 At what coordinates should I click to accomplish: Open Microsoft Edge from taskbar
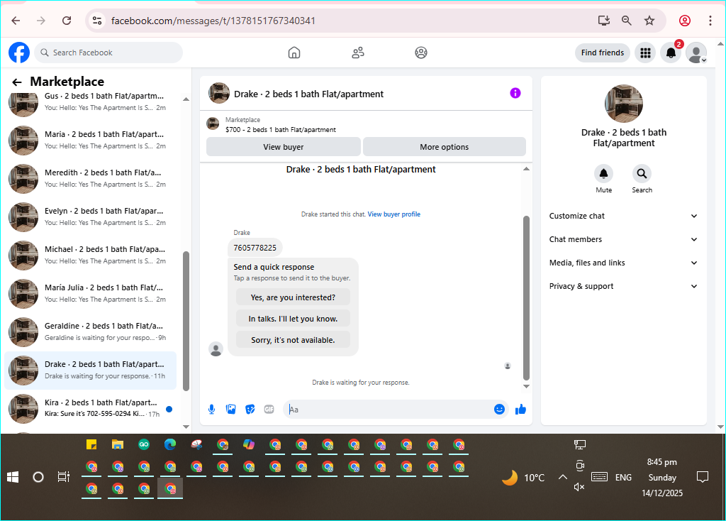tap(170, 445)
